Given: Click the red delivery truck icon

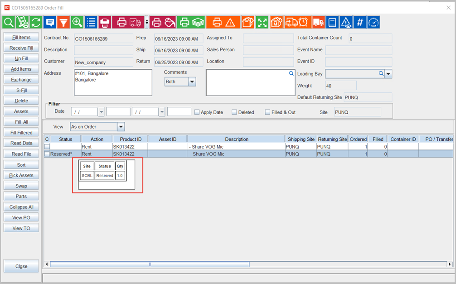Looking at the screenshot, I should point(319,22).
